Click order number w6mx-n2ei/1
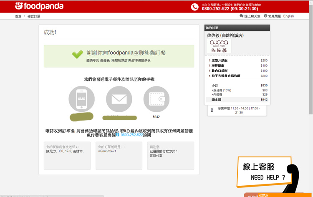This screenshot has width=313, height=197. [107, 151]
